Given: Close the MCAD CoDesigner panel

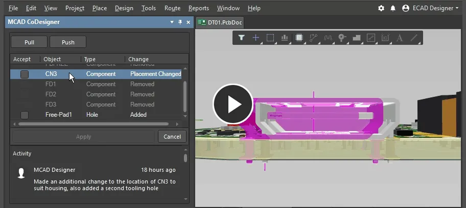Looking at the screenshot, I should click(x=188, y=22).
